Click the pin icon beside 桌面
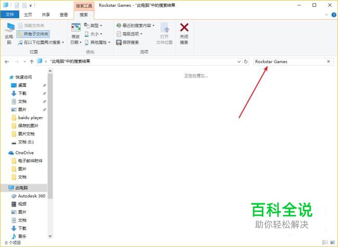This screenshot has width=338, height=247. point(44,85)
